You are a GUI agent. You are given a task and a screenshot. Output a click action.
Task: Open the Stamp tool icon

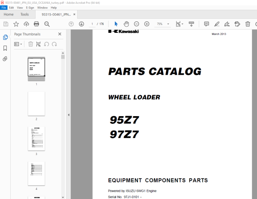point(237,24)
